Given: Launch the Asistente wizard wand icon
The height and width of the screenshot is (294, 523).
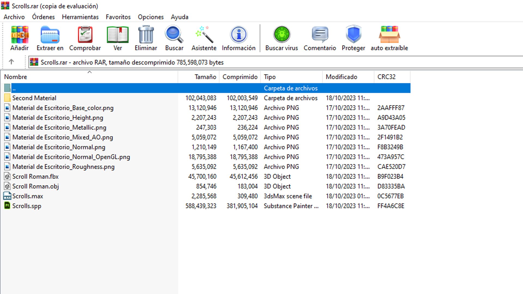Looking at the screenshot, I should coord(204,35).
